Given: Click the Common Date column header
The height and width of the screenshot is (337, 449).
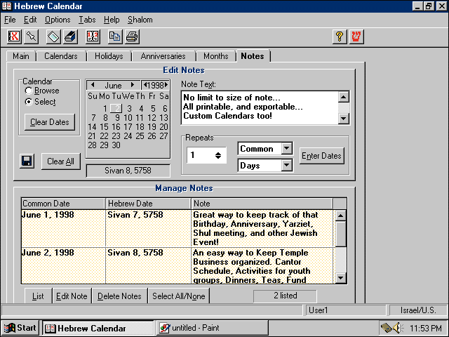Looking at the screenshot, I should (63, 204).
